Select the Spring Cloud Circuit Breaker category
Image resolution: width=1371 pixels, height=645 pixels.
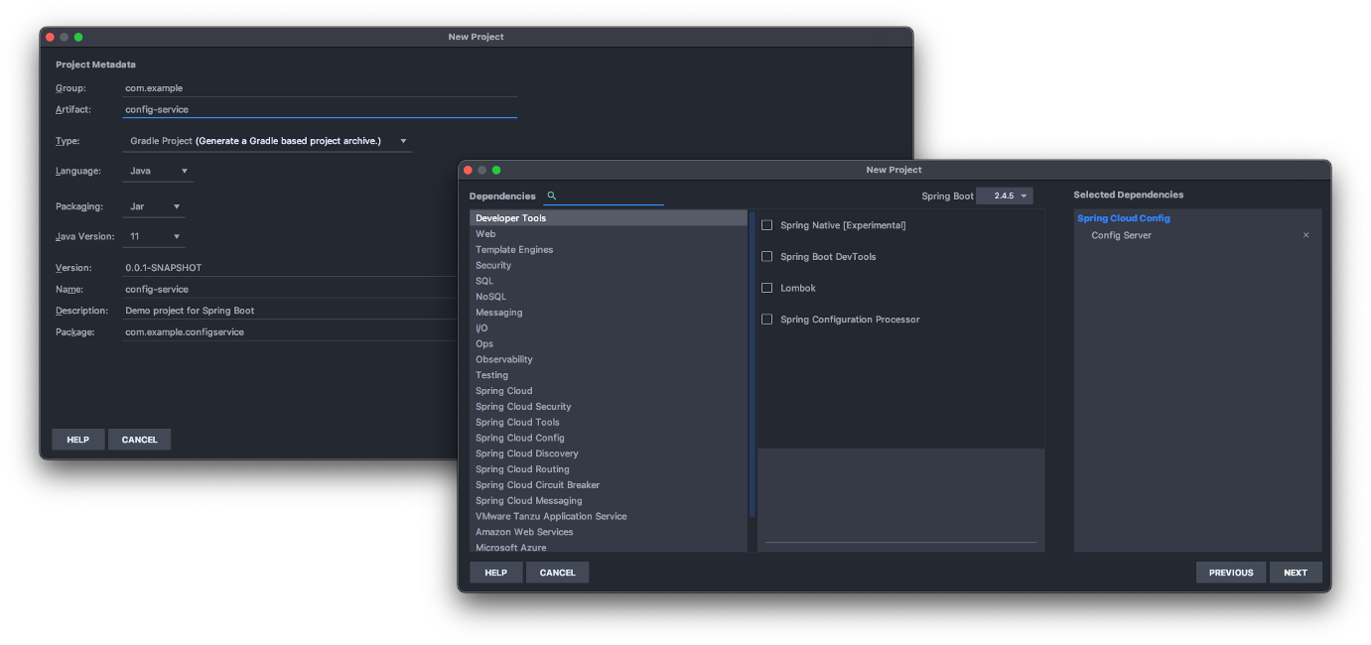(609, 485)
